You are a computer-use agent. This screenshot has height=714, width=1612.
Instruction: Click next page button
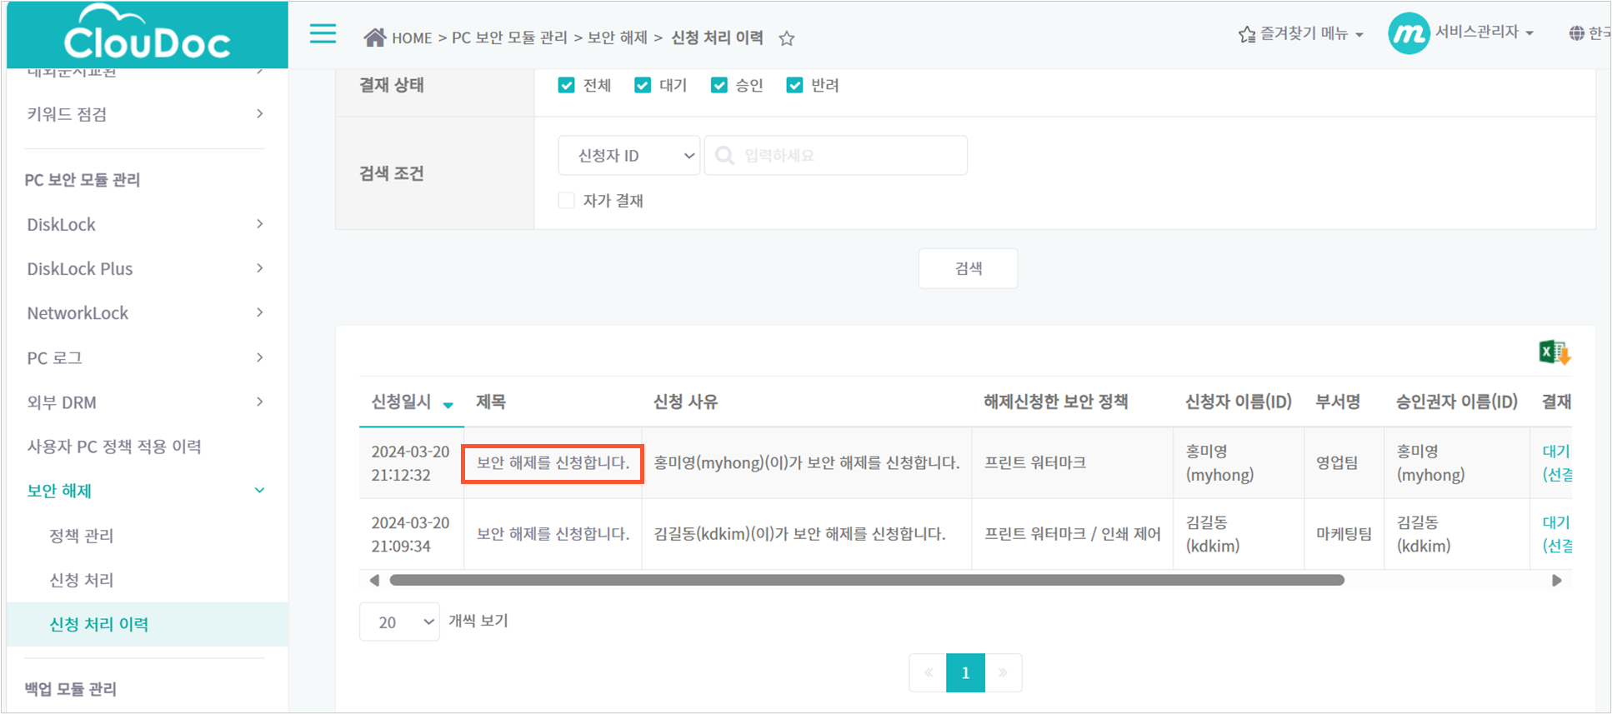[x=1004, y=672]
